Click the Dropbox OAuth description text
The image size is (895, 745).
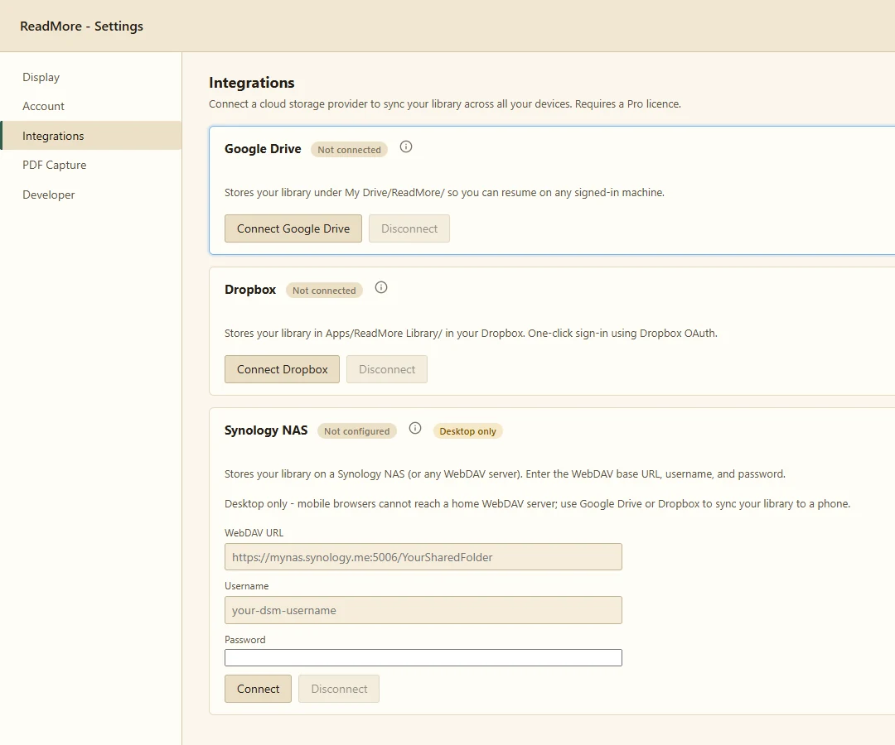coord(471,333)
